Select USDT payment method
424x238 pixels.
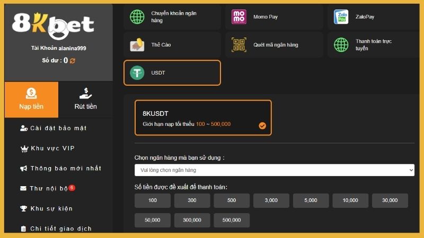click(172, 73)
